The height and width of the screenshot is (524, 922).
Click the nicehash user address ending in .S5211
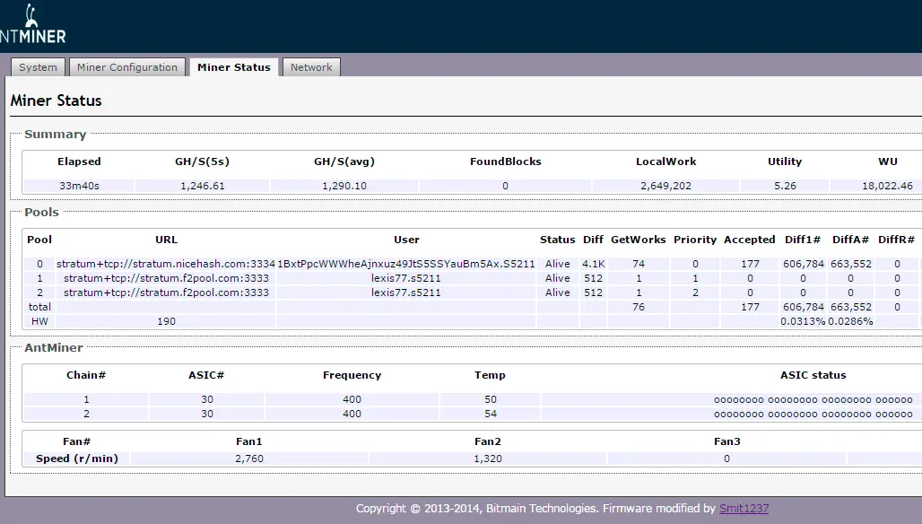tap(406, 264)
